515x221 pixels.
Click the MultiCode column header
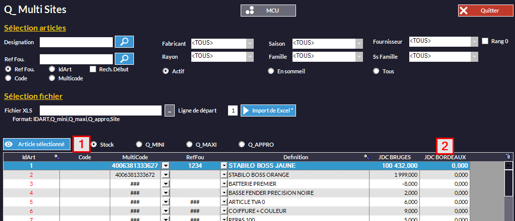(x=135, y=157)
